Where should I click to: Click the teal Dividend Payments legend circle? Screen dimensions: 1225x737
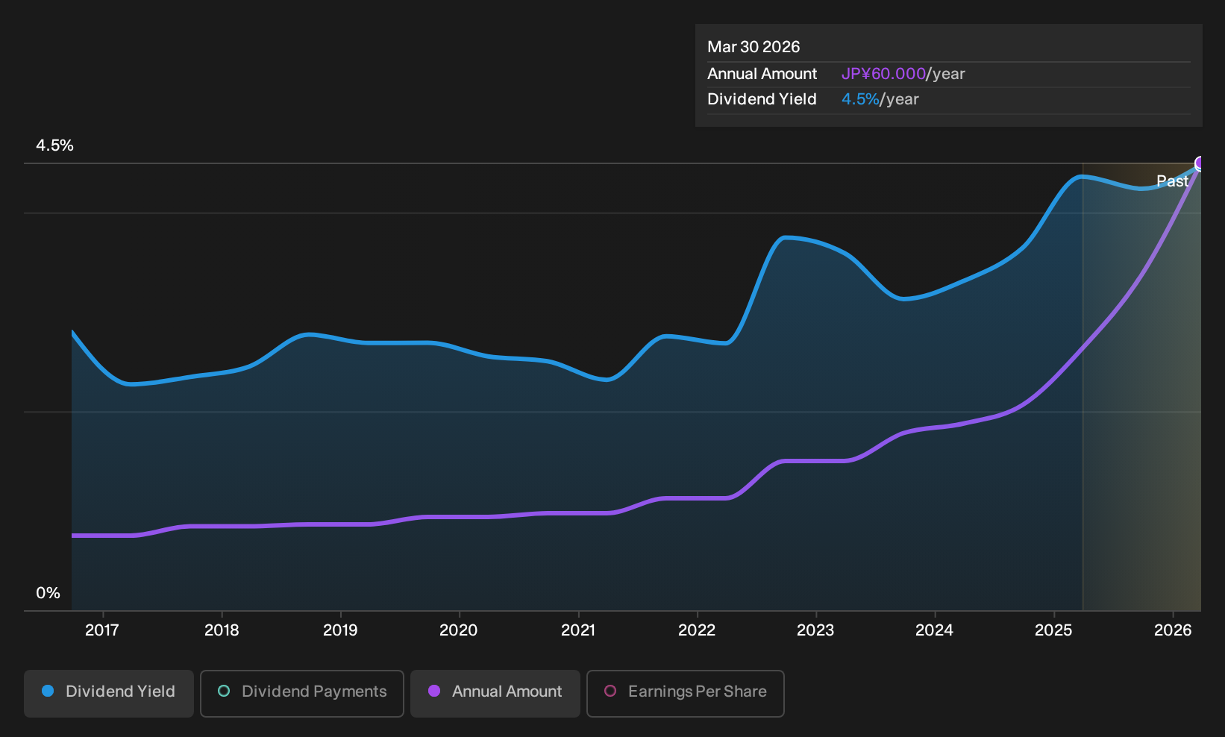224,691
